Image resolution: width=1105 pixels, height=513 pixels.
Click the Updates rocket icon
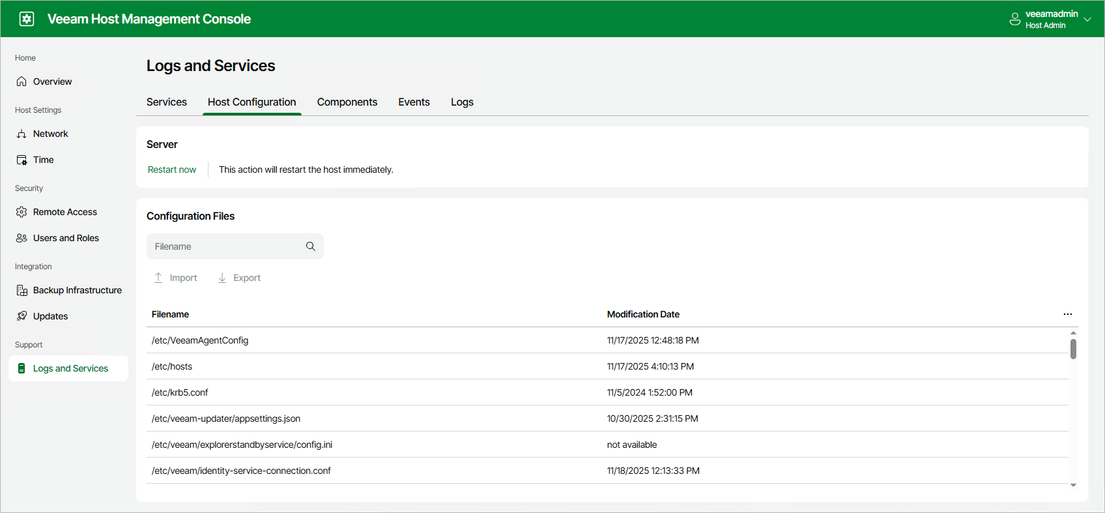22,316
